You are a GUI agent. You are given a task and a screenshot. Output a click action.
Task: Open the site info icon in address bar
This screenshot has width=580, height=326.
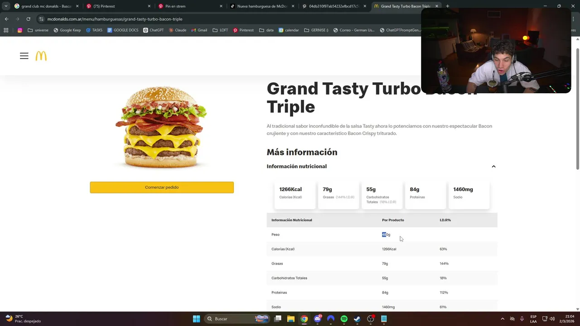click(42, 19)
